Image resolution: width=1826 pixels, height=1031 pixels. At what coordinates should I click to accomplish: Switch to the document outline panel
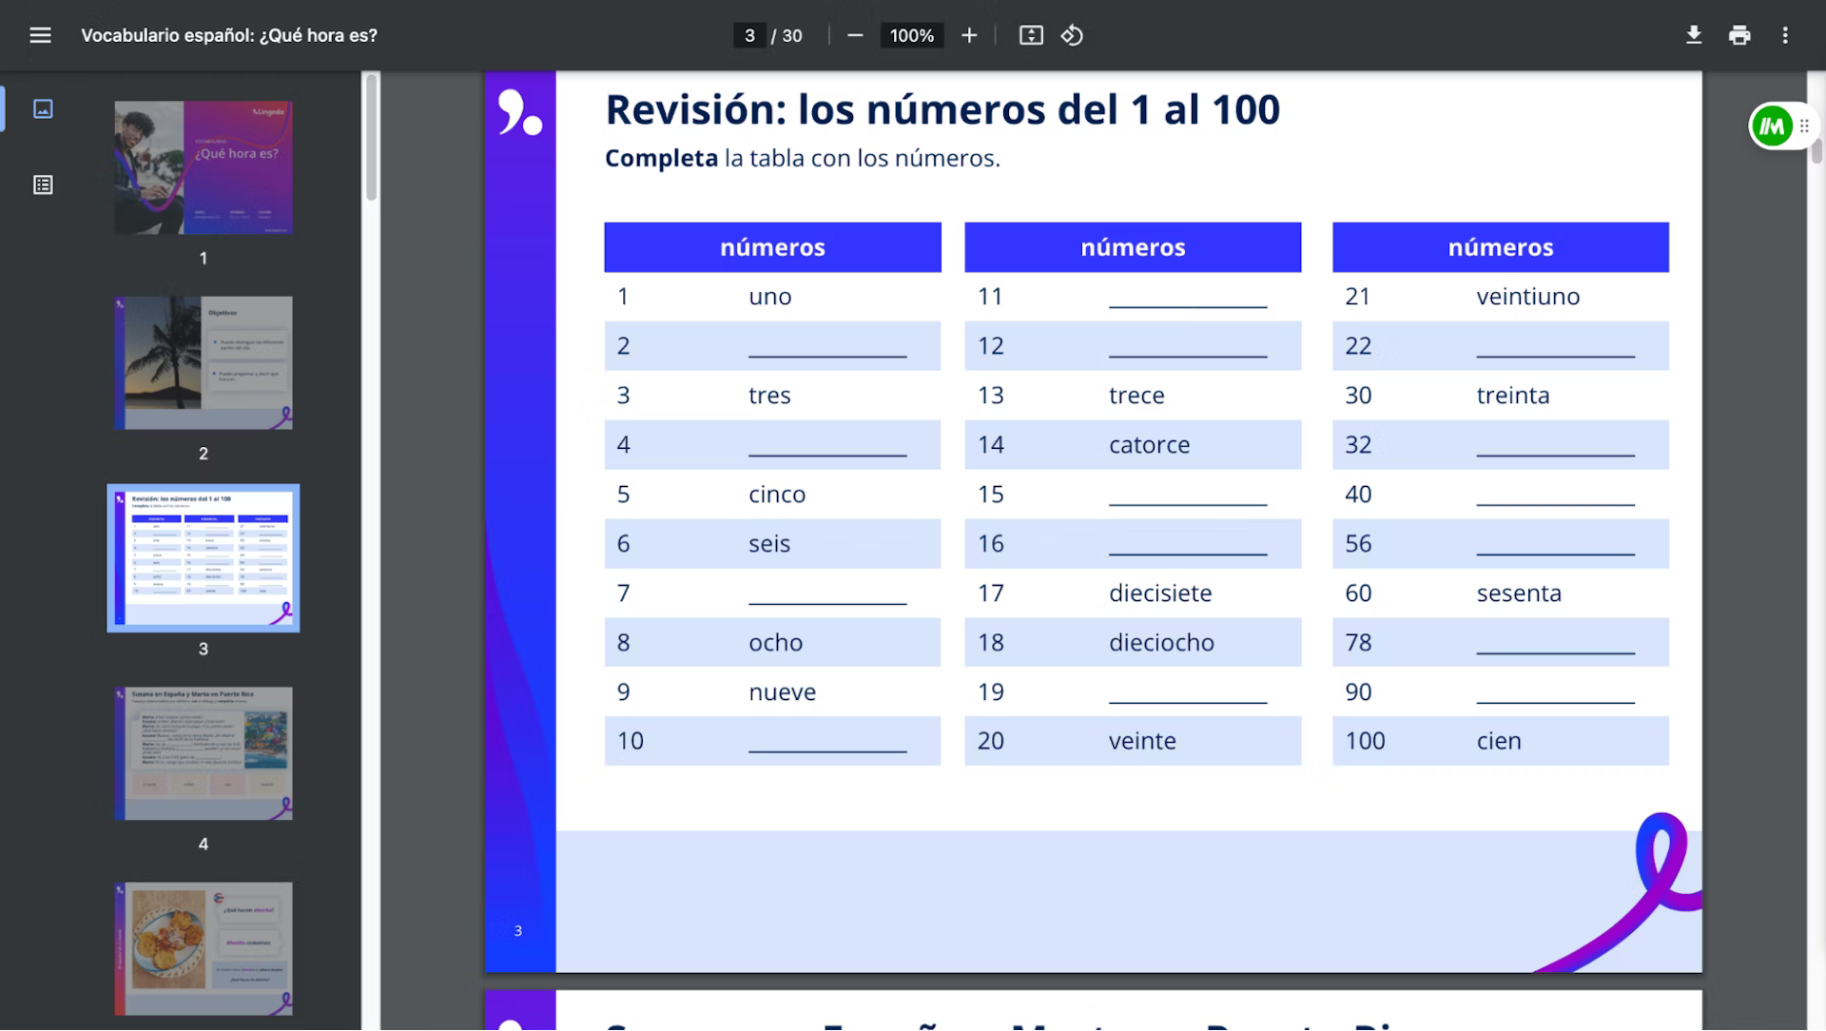[x=43, y=185]
